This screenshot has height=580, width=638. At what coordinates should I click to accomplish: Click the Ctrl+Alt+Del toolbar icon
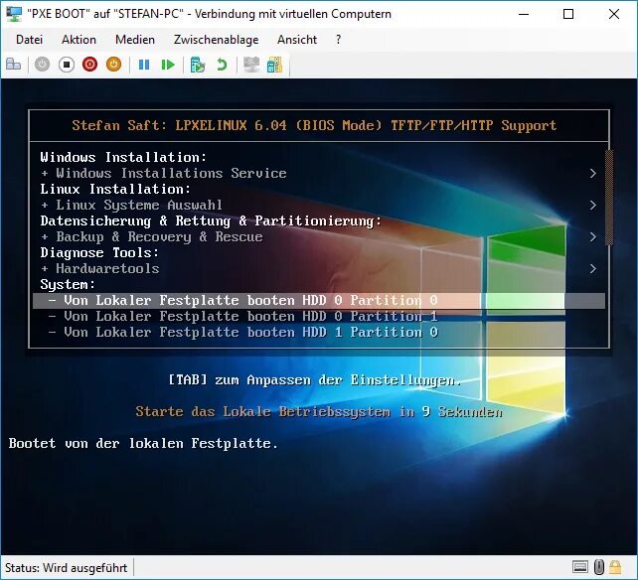[14, 65]
